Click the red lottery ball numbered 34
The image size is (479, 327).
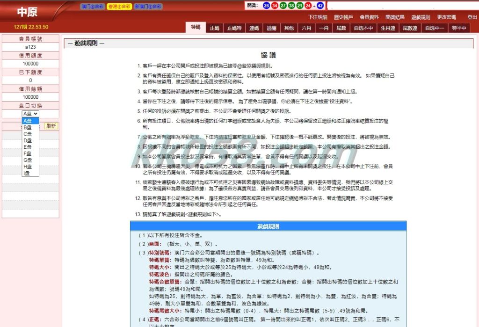[275, 6]
